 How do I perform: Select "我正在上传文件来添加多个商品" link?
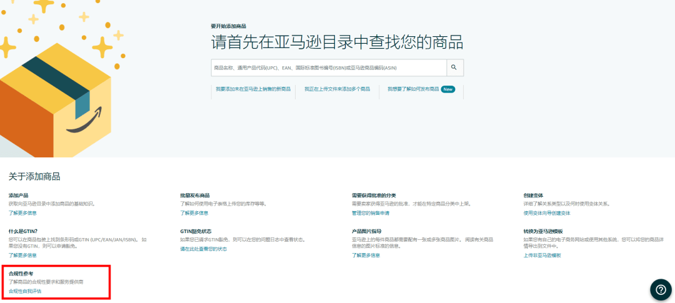337,89
